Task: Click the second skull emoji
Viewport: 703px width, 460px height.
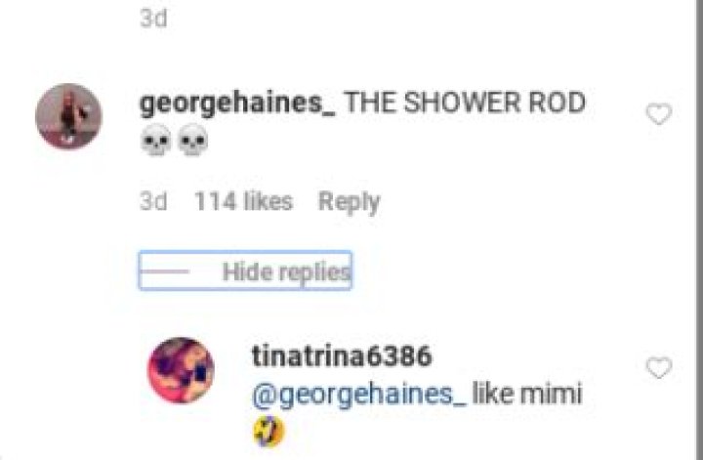Action: coord(192,141)
